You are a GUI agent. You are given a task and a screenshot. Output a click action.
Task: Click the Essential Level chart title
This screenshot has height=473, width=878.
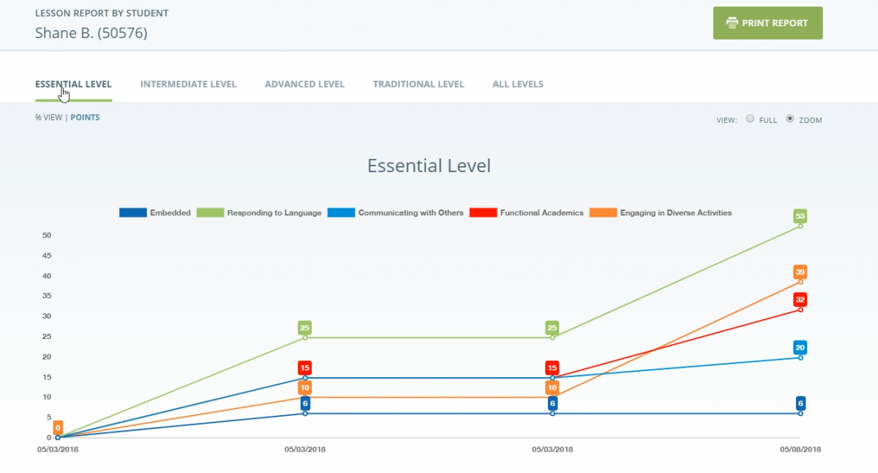(x=429, y=166)
